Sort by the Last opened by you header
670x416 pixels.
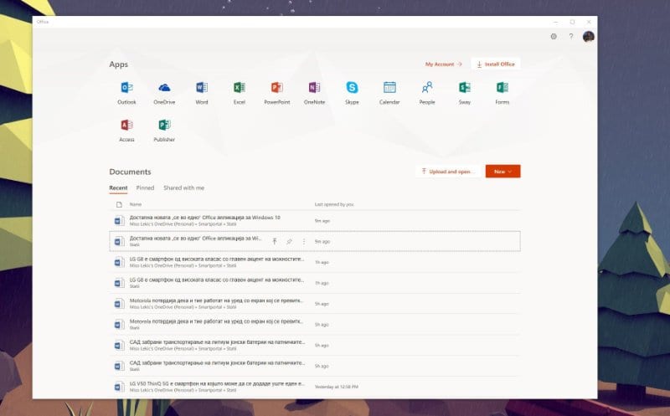[334, 204]
